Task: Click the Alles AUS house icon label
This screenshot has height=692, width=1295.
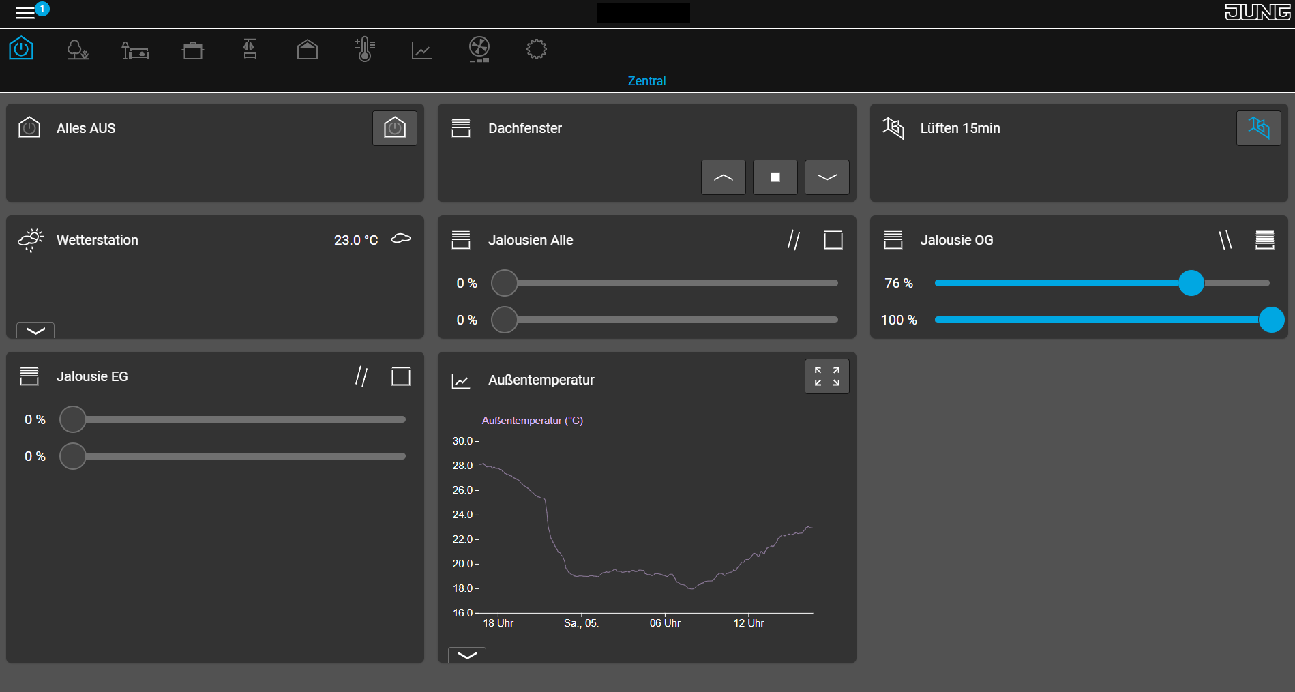Action: coord(29,127)
